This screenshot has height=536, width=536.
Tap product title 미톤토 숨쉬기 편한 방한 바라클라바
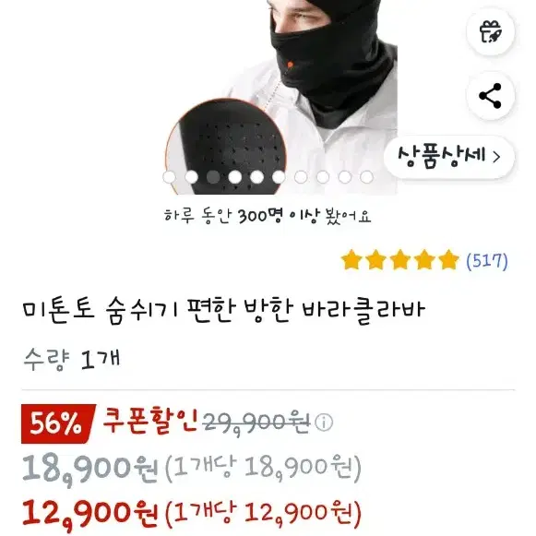(x=224, y=310)
